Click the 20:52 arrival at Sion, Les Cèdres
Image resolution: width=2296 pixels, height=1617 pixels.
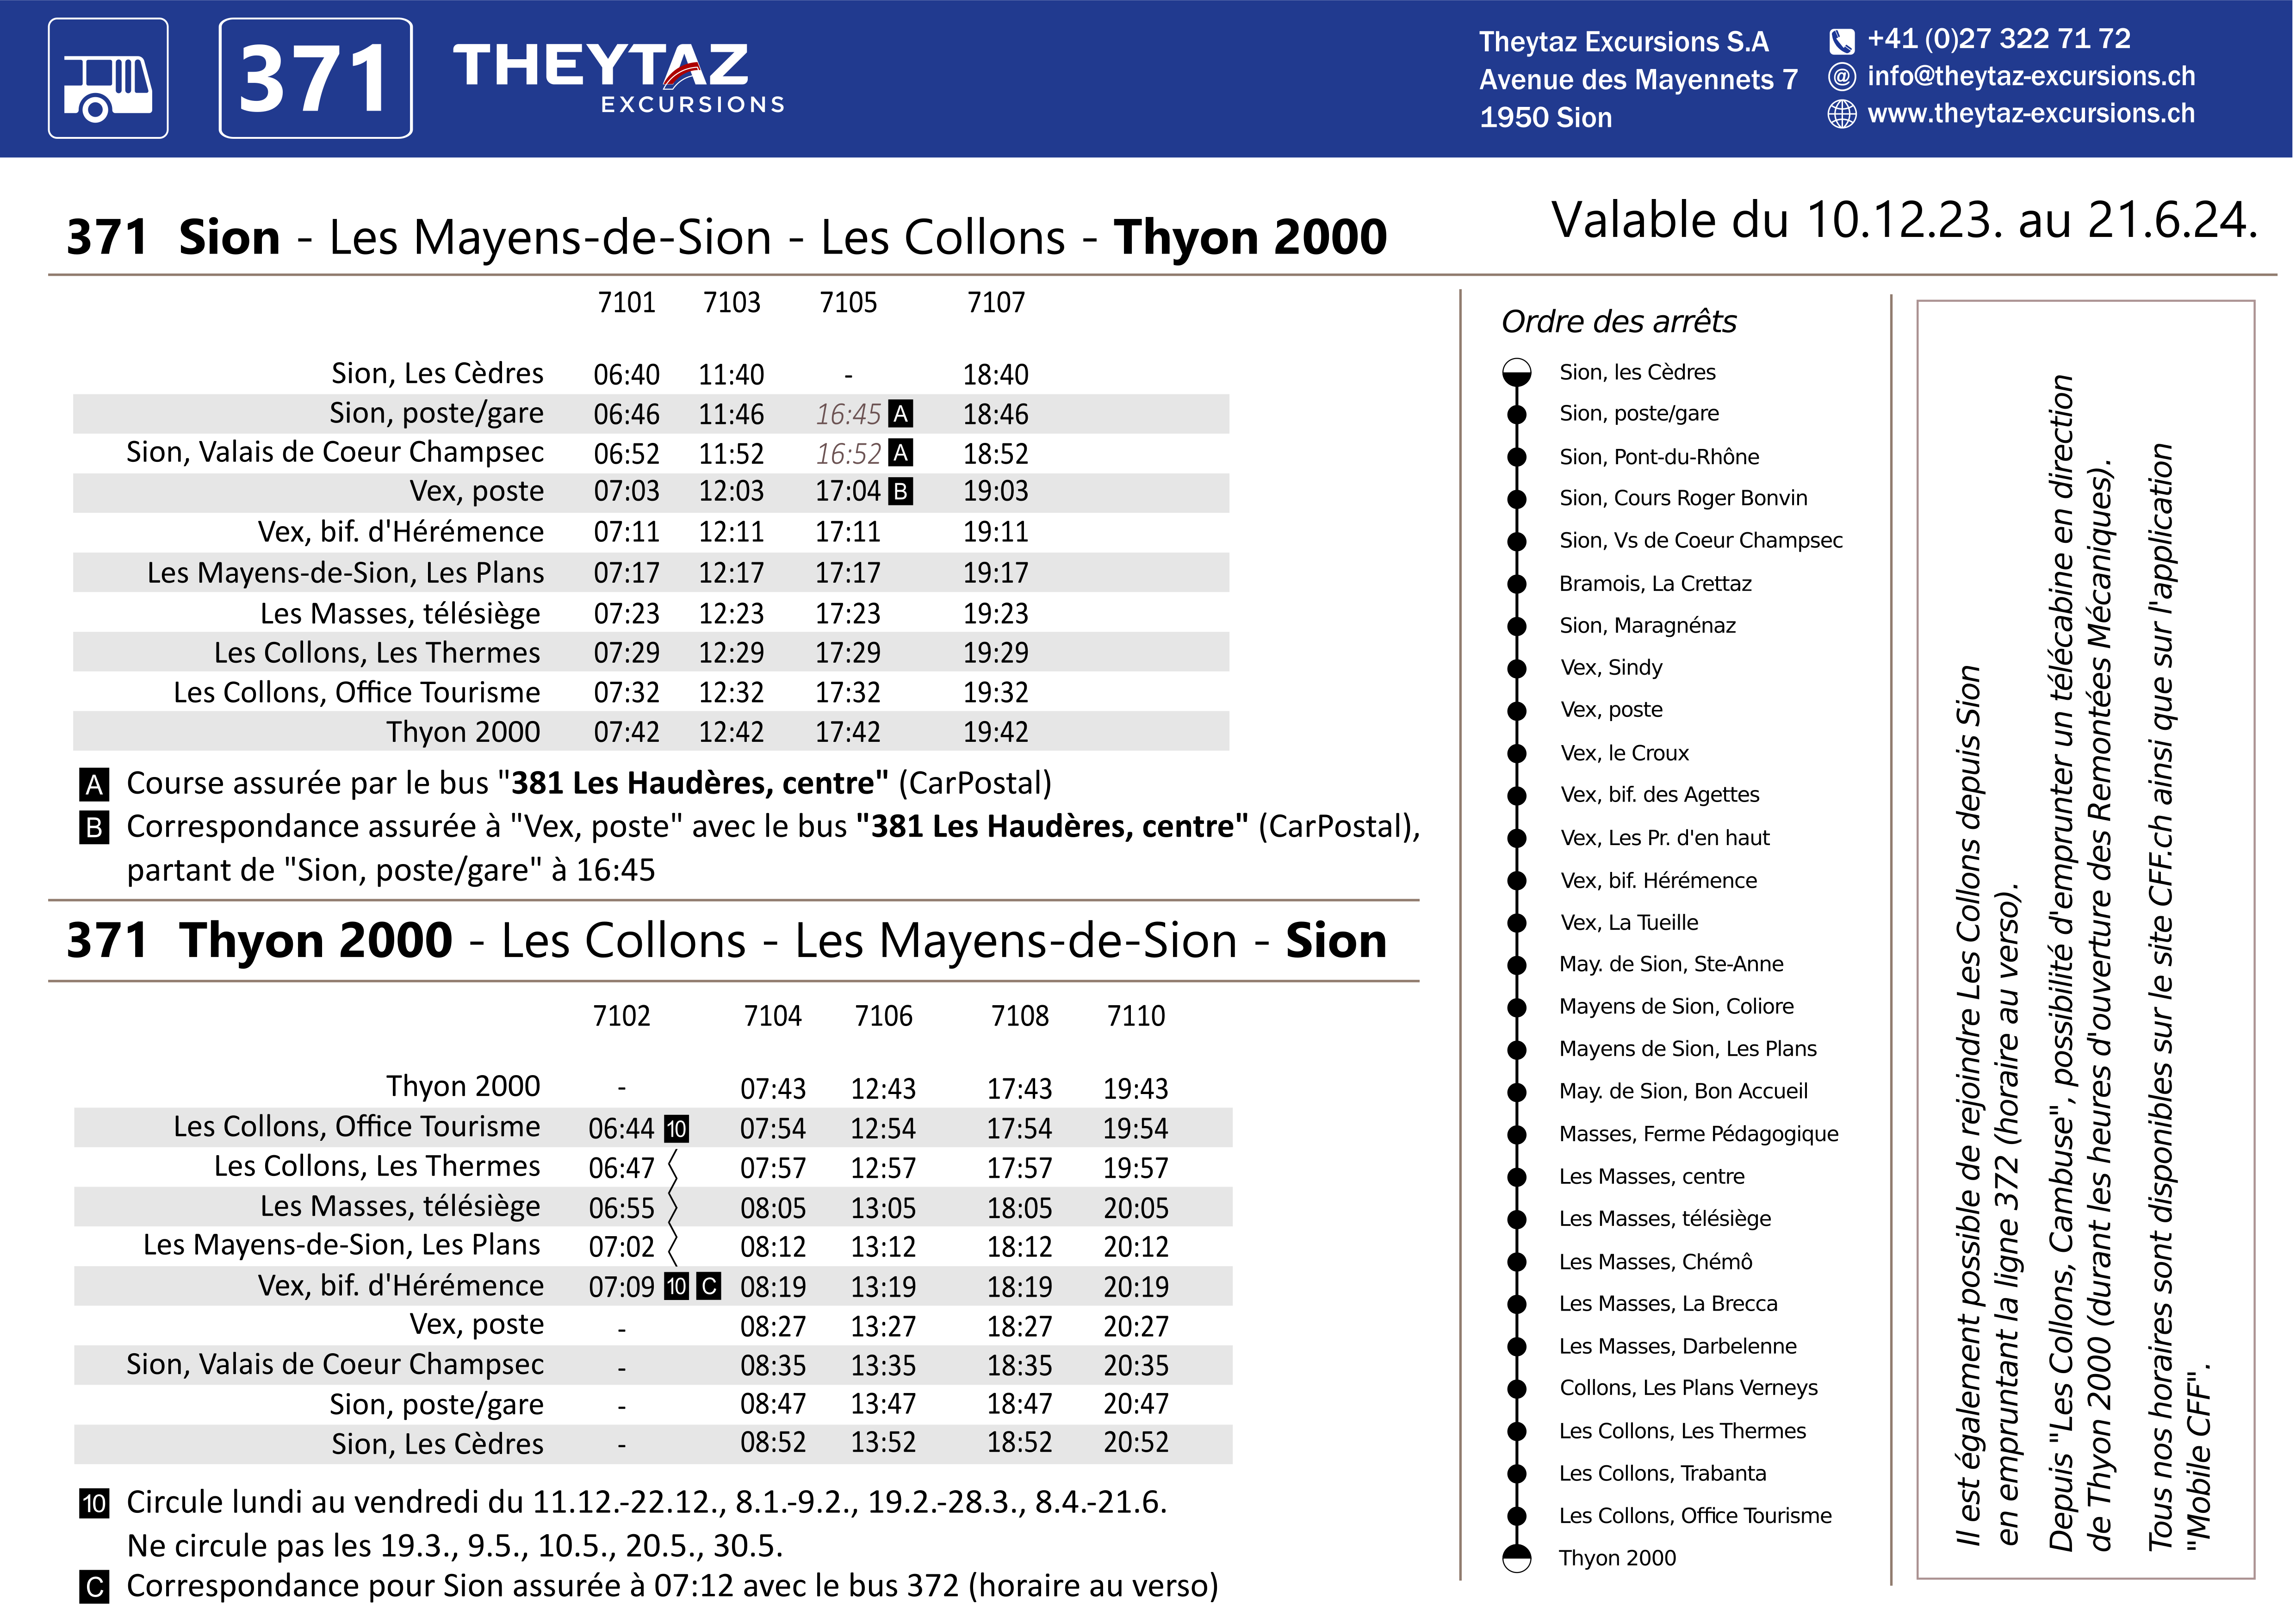click(x=1136, y=1443)
